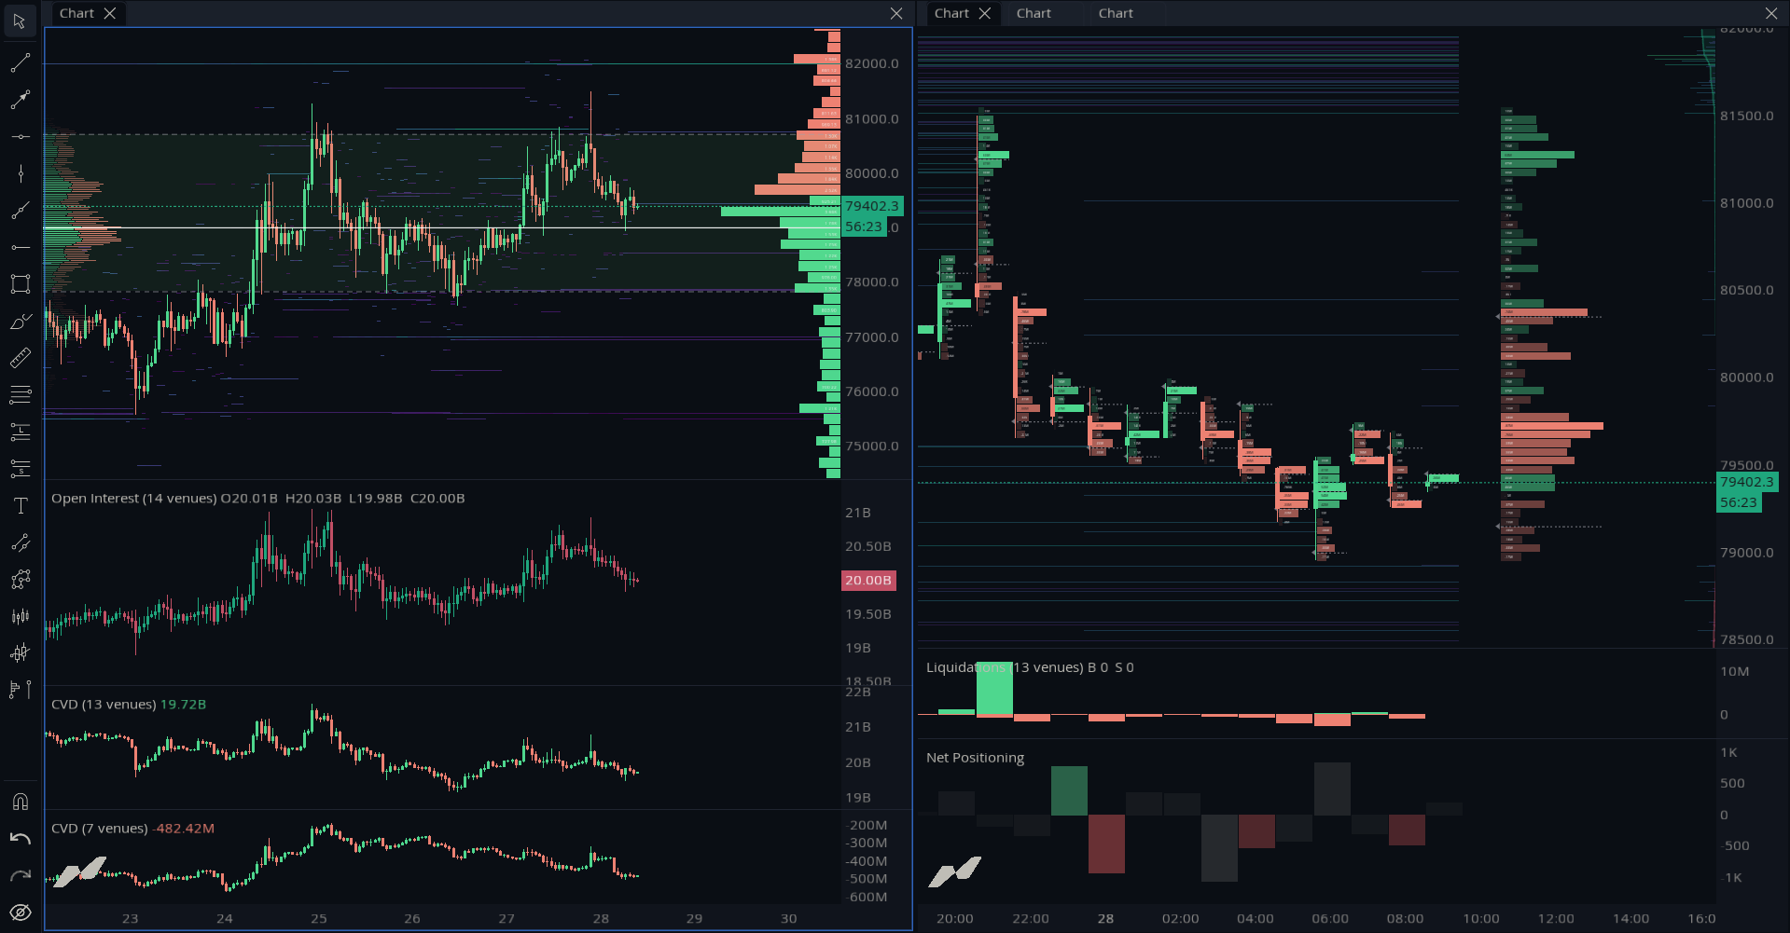The width and height of the screenshot is (1790, 933).
Task: Select the Fibonacci levels tool
Action: click(20, 395)
